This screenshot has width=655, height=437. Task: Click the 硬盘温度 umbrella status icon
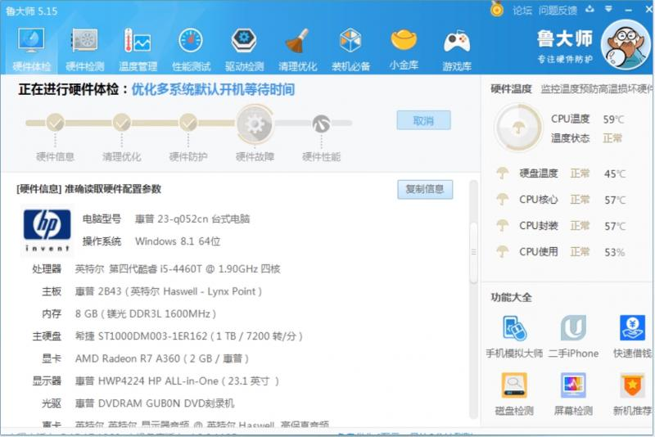coord(502,173)
